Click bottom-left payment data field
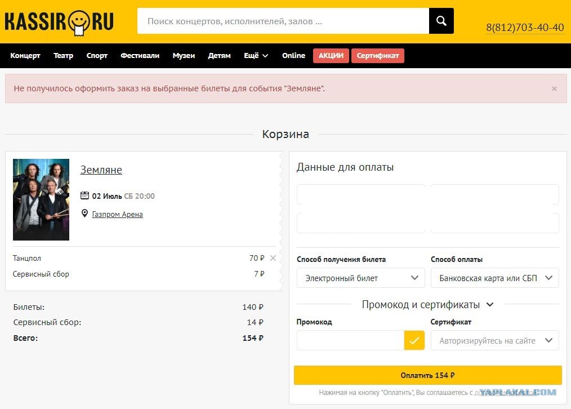571x409 pixels. 360,223
